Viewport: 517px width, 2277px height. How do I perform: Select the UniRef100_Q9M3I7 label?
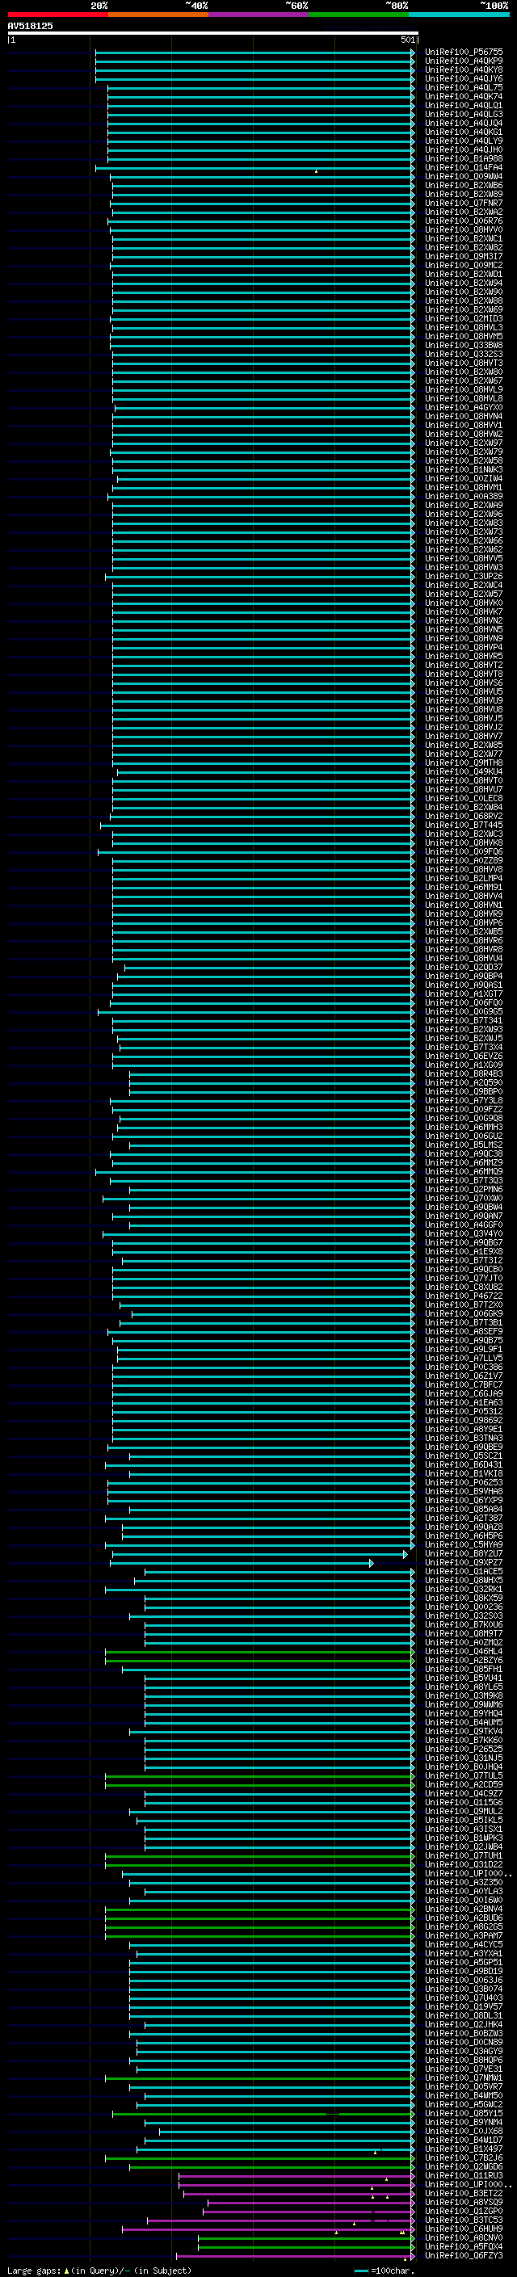click(x=464, y=256)
